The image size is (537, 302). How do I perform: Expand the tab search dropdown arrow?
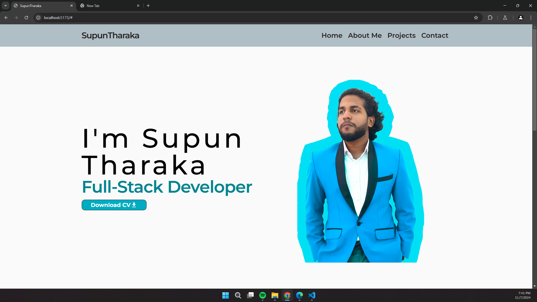point(6,6)
